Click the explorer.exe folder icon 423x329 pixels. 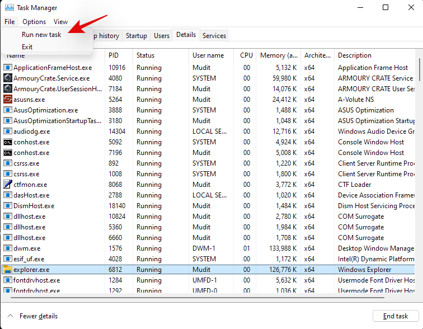(8, 270)
